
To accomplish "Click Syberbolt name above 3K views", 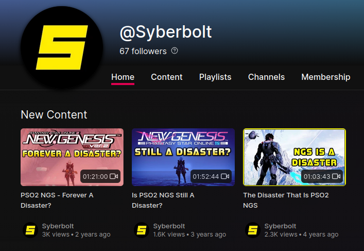I will (58, 226).
